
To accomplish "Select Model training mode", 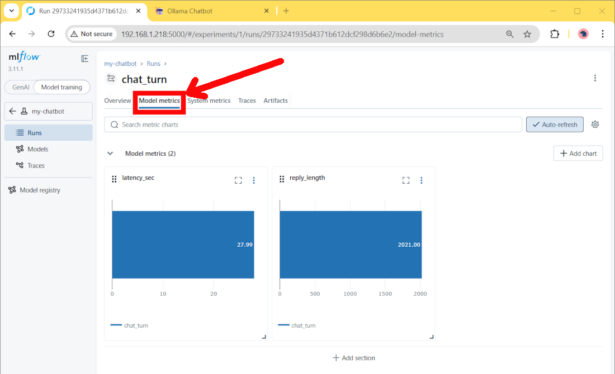I will click(61, 87).
